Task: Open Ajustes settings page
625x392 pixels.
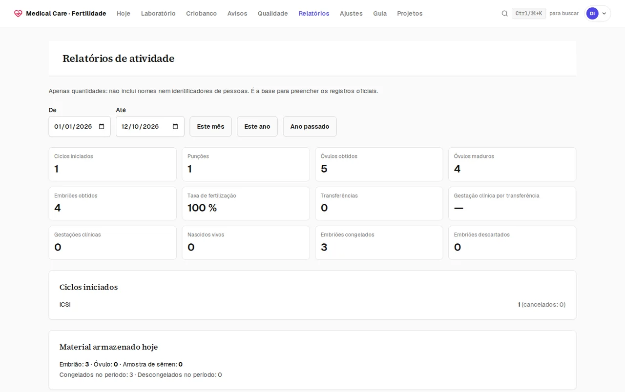Action: [351, 14]
